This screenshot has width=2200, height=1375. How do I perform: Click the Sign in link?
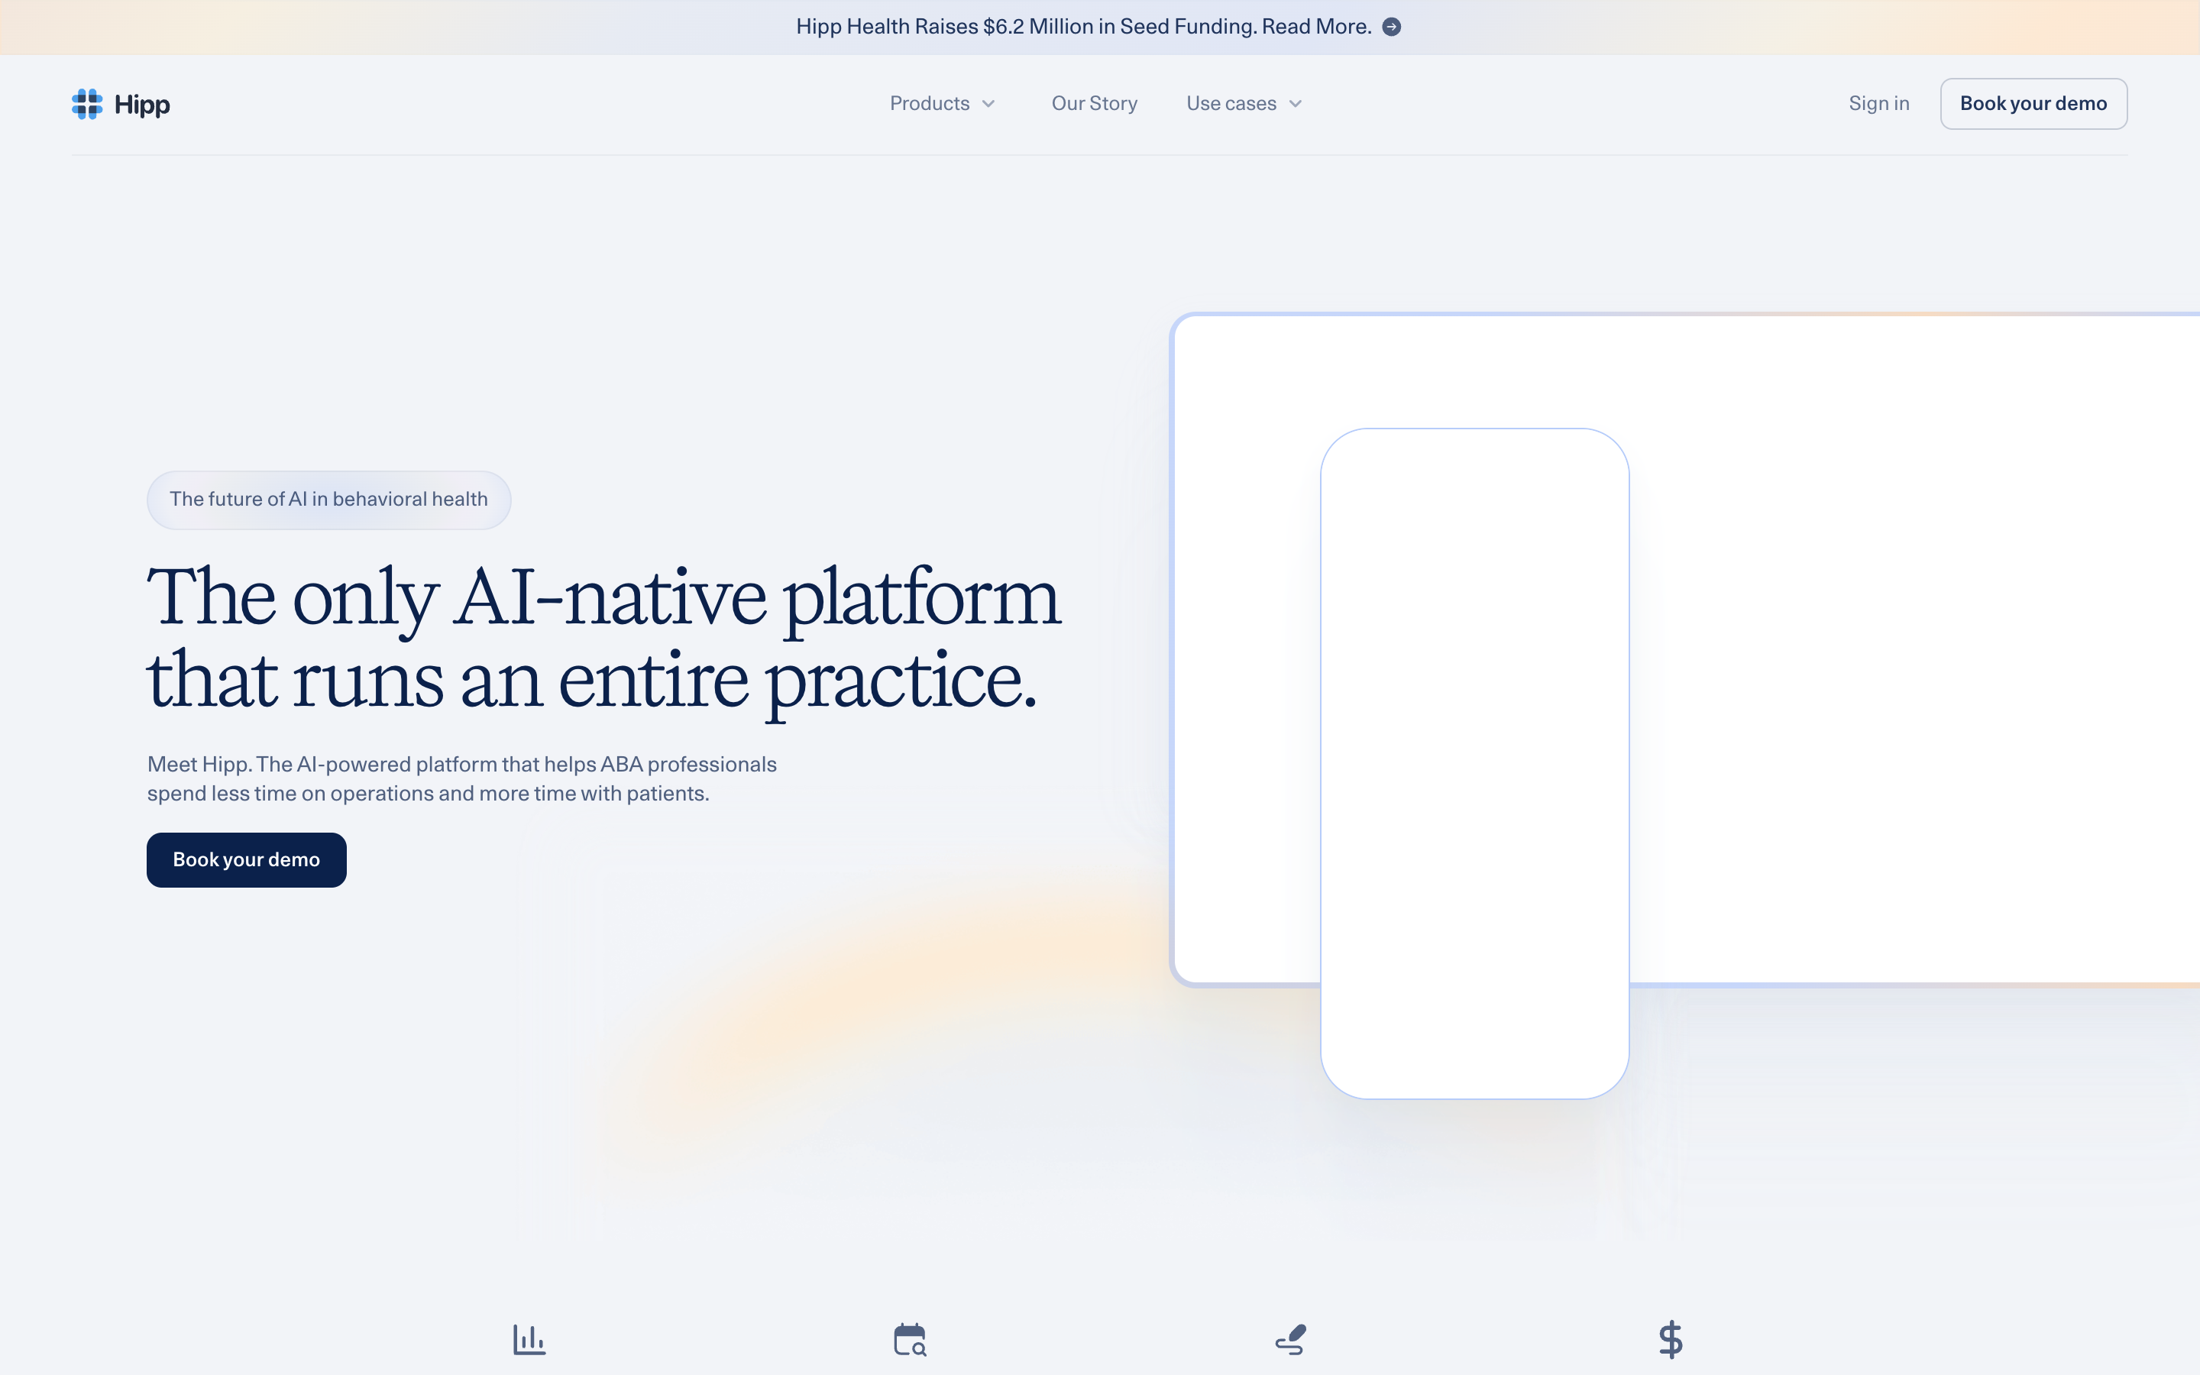point(1878,104)
